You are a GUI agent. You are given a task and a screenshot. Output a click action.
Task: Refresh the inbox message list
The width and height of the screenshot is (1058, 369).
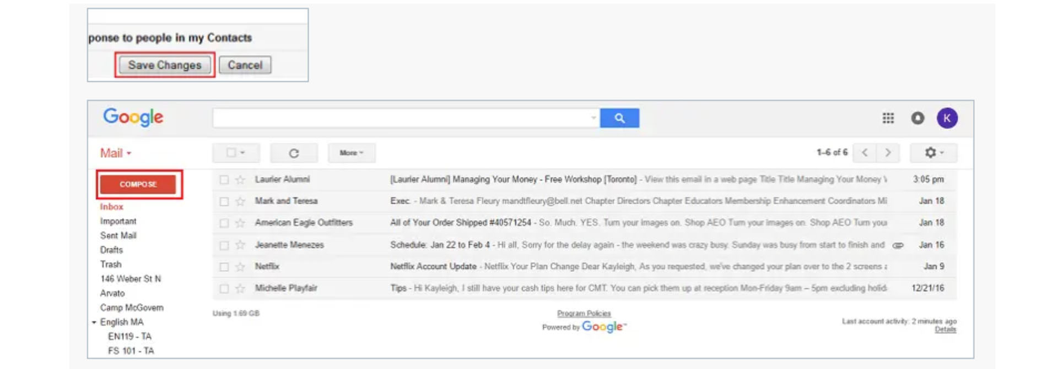(294, 153)
